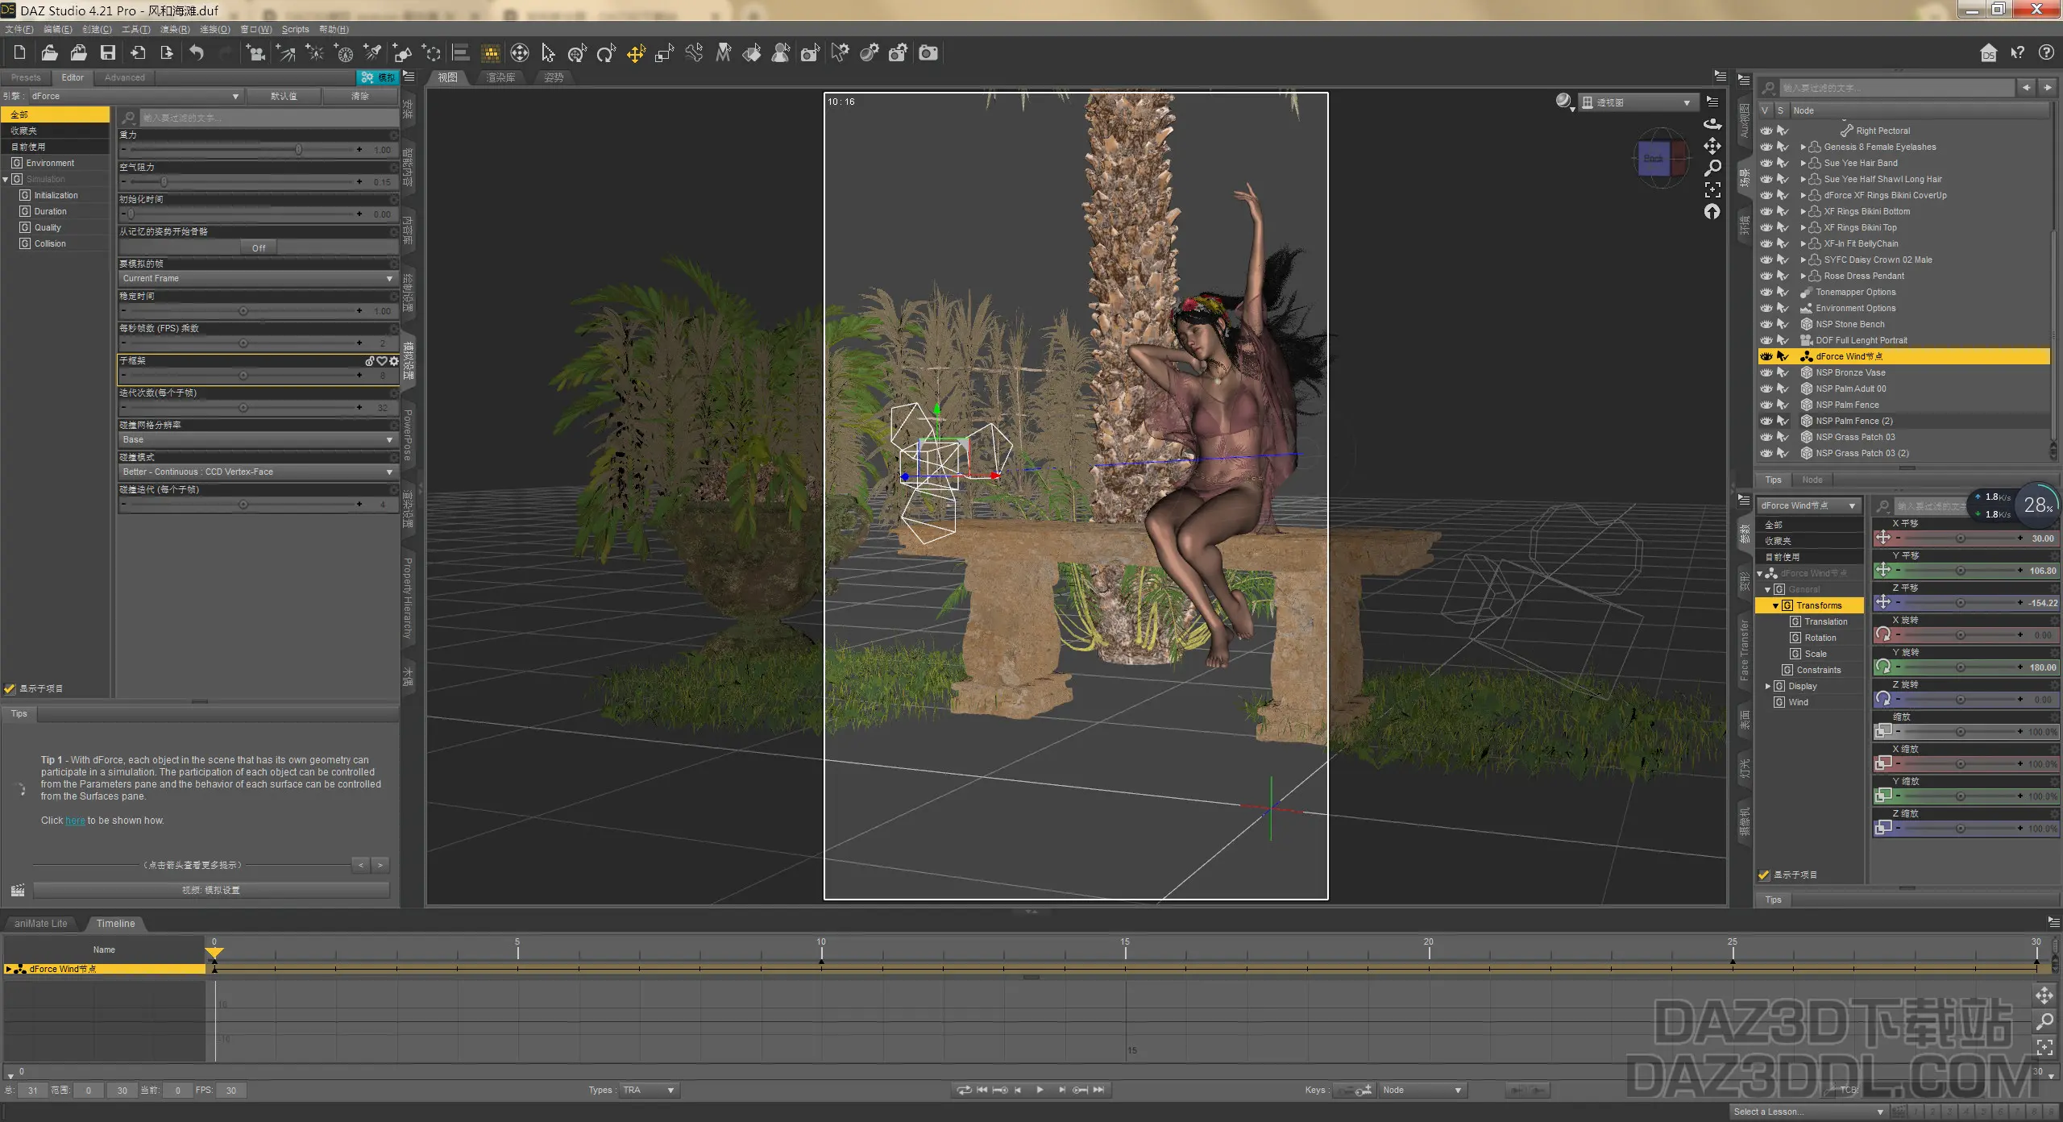
Task: Activate the Rotate tool
Action: (606, 53)
